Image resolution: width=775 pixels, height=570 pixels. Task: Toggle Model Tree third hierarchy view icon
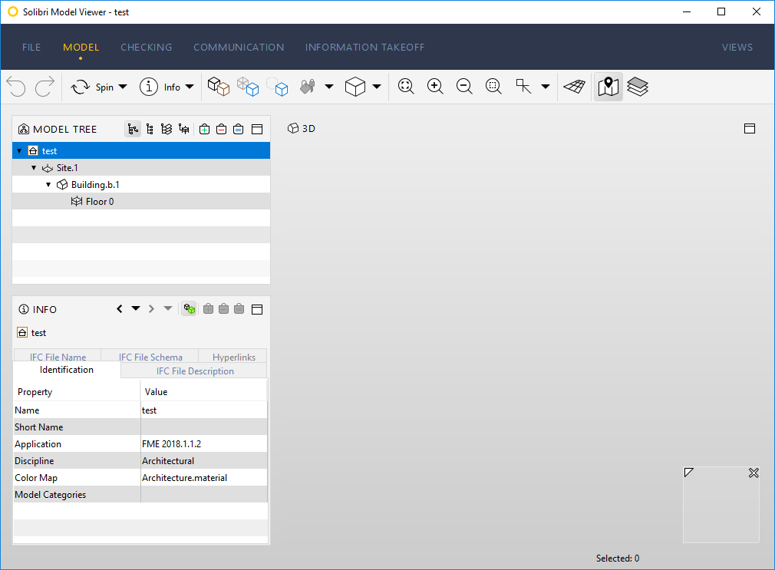[x=167, y=130]
